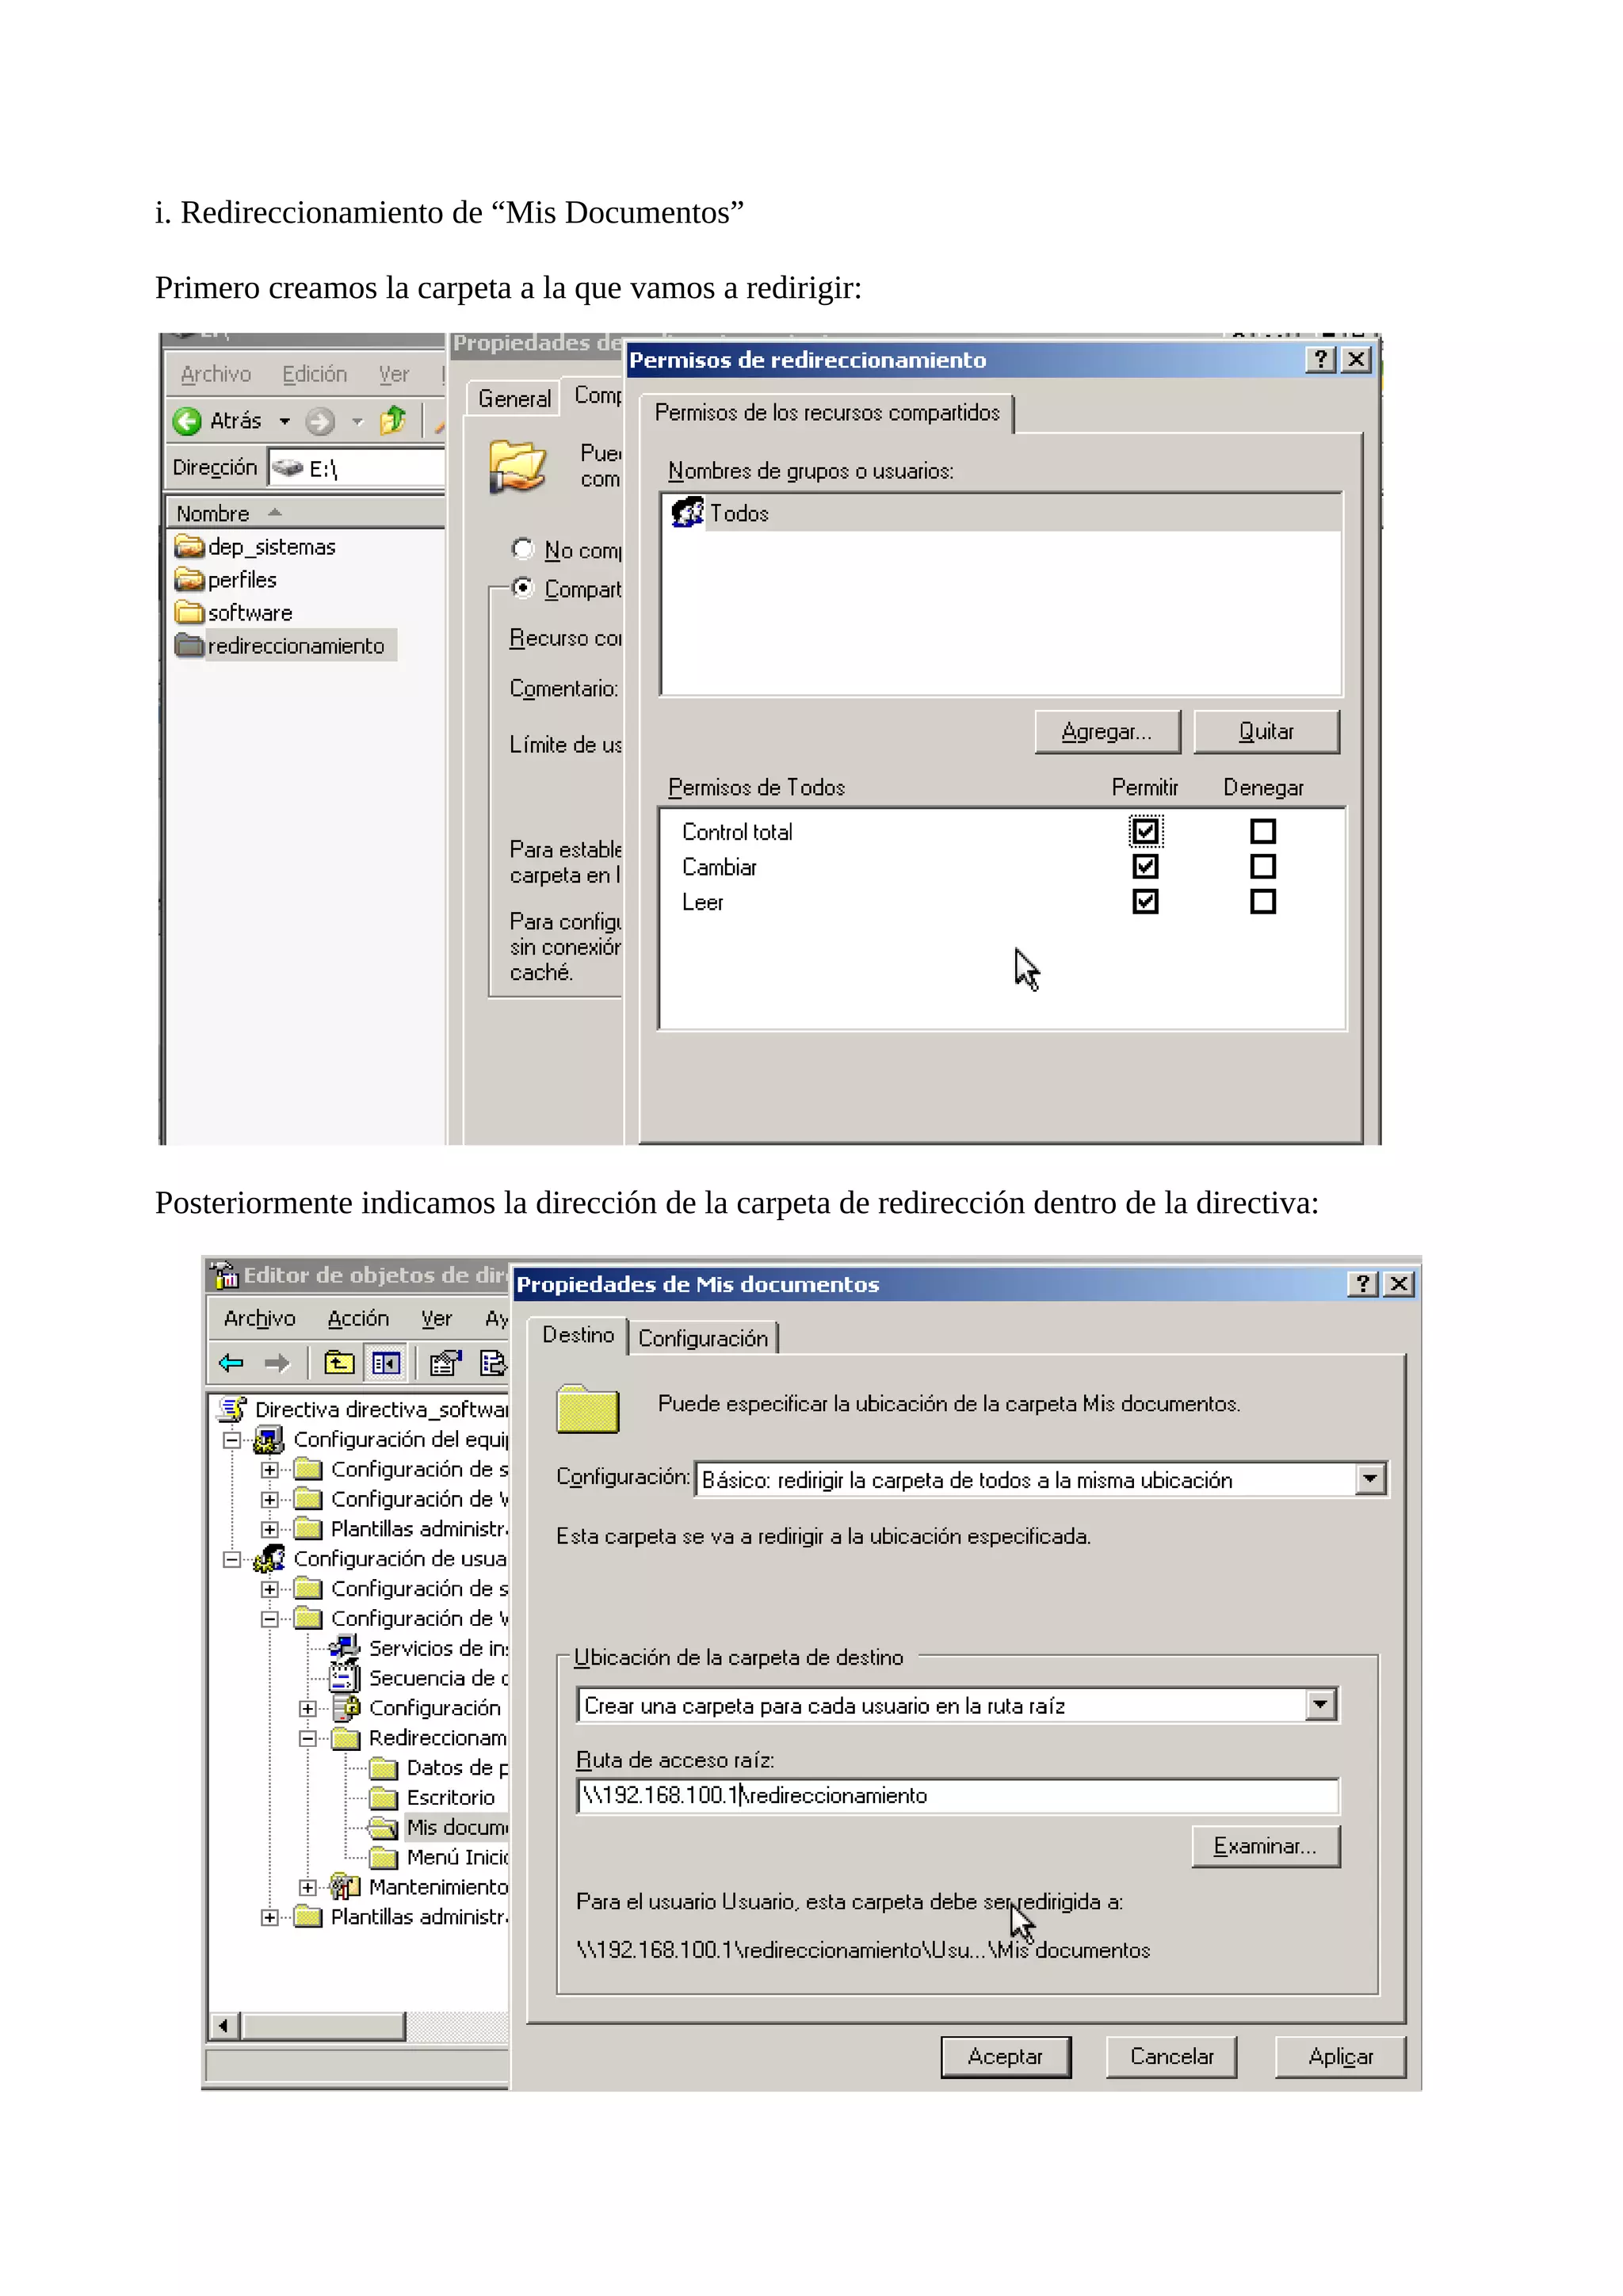Image resolution: width=1623 pixels, height=2296 pixels.
Task: Select Mantenimiento de Internet Explorer node
Action: coord(419,1887)
